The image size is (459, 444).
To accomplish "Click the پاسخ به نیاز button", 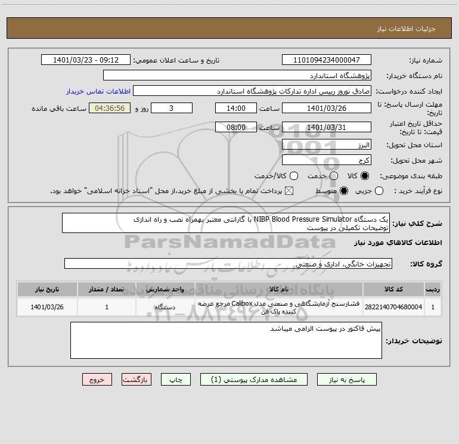I will click(x=346, y=380).
